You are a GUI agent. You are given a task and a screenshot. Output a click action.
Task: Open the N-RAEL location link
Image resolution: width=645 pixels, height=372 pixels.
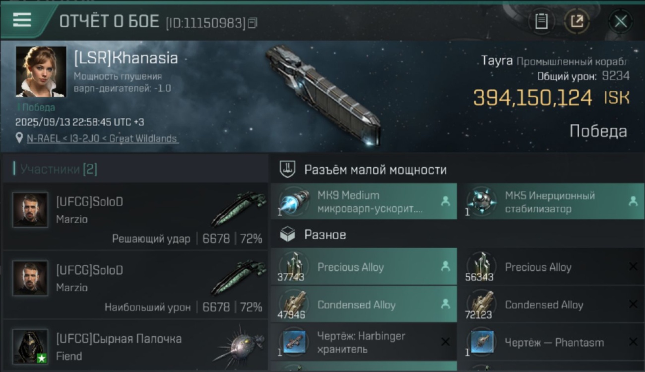(x=103, y=138)
